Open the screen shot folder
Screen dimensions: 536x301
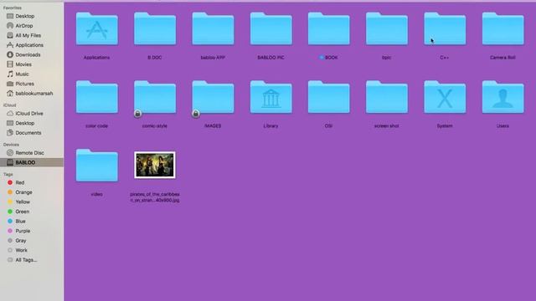(x=387, y=97)
